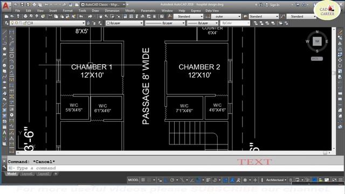Click the TOP face of ViewCube

pos(317,41)
